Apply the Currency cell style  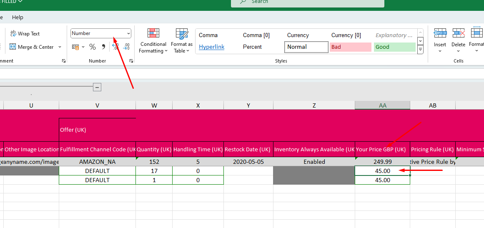(x=306, y=35)
